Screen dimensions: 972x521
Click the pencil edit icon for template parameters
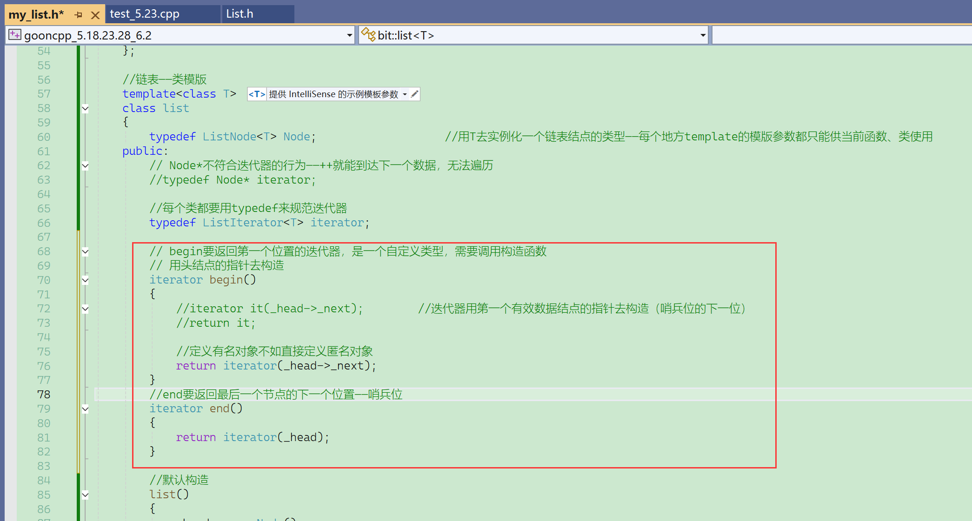tap(414, 94)
